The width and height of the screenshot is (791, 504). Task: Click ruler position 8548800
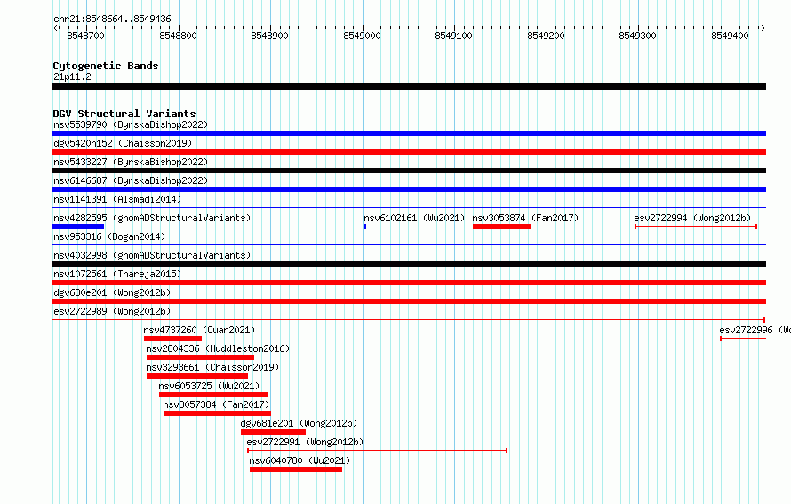coord(178,36)
